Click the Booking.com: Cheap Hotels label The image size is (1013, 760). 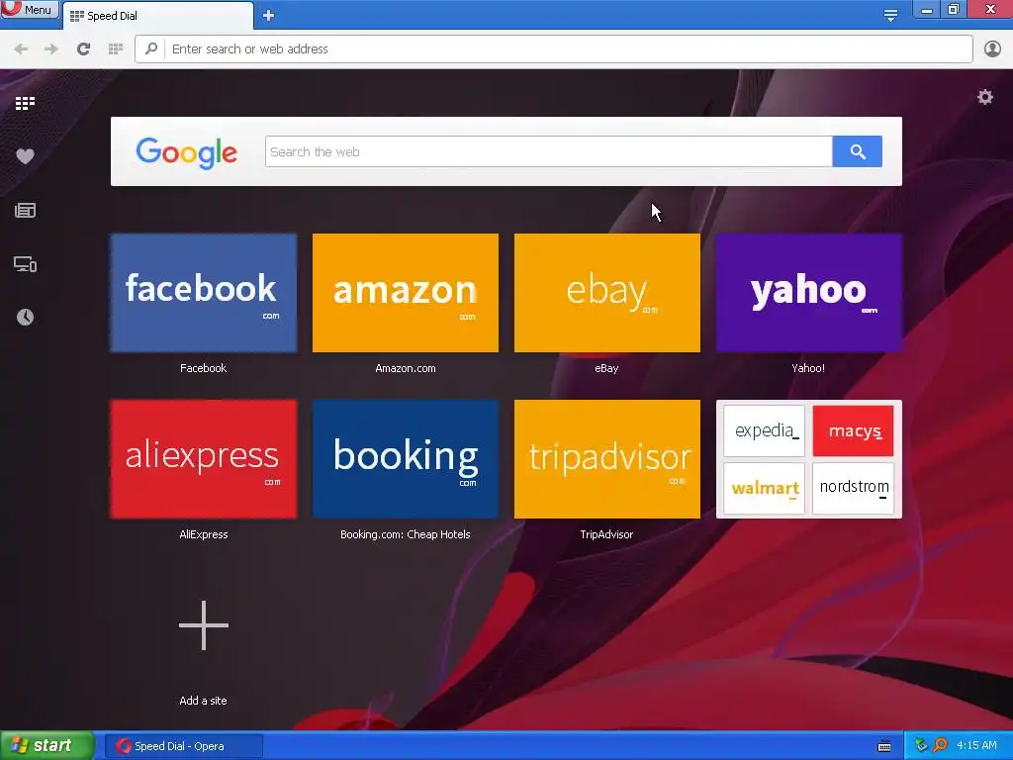[405, 534]
